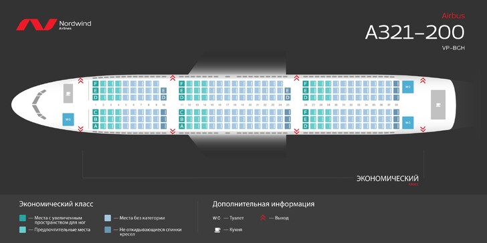
Task: Click the upper rear WC block behind row 38
Action: tap(408, 87)
